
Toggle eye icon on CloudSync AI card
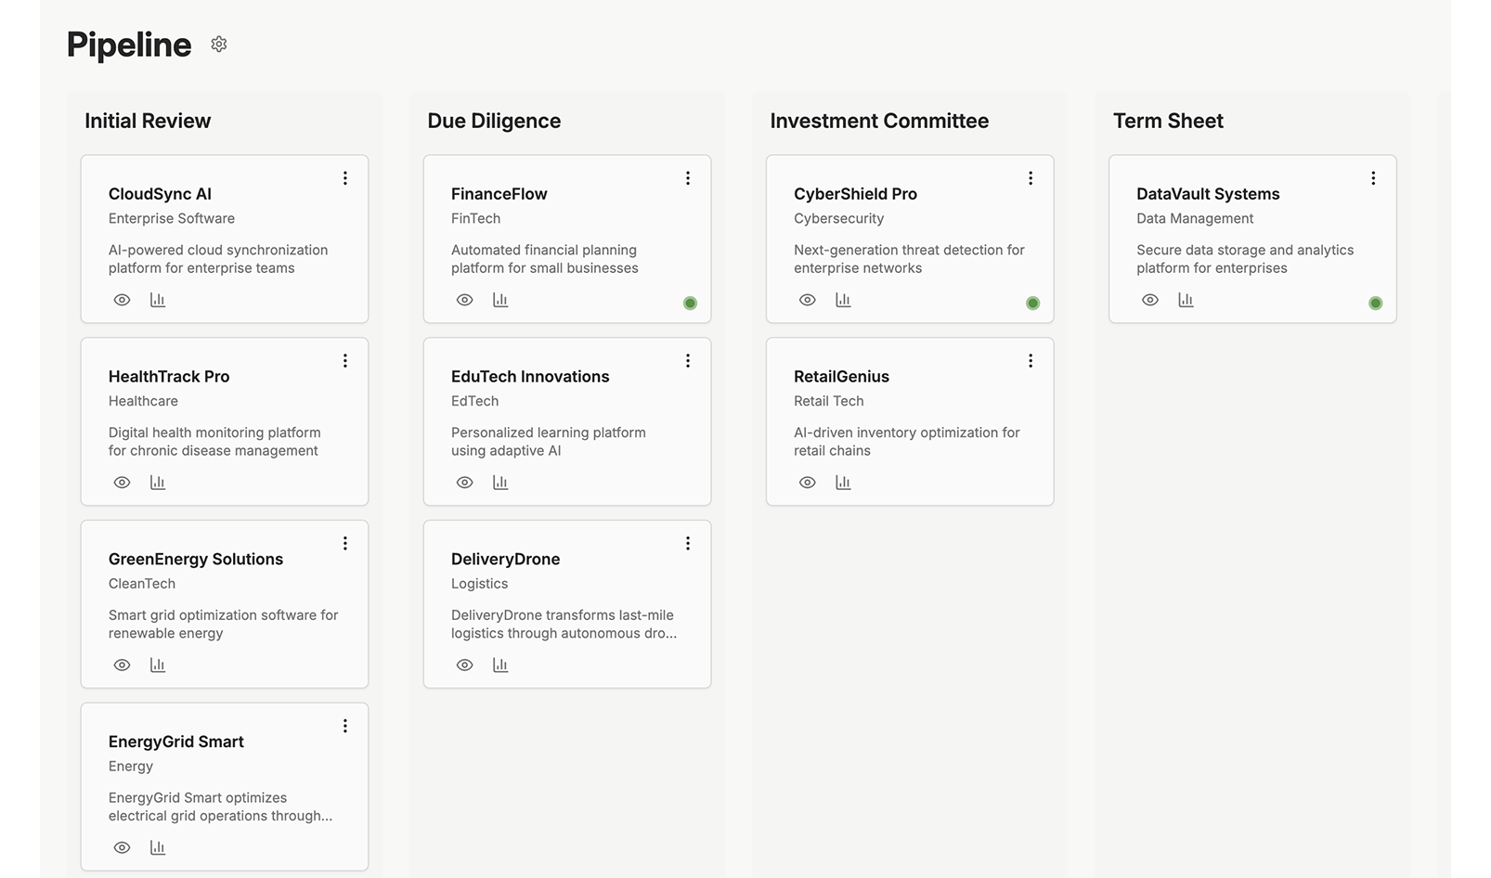(x=122, y=300)
